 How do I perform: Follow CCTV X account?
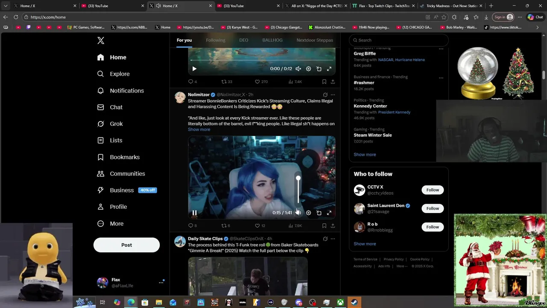(432, 190)
